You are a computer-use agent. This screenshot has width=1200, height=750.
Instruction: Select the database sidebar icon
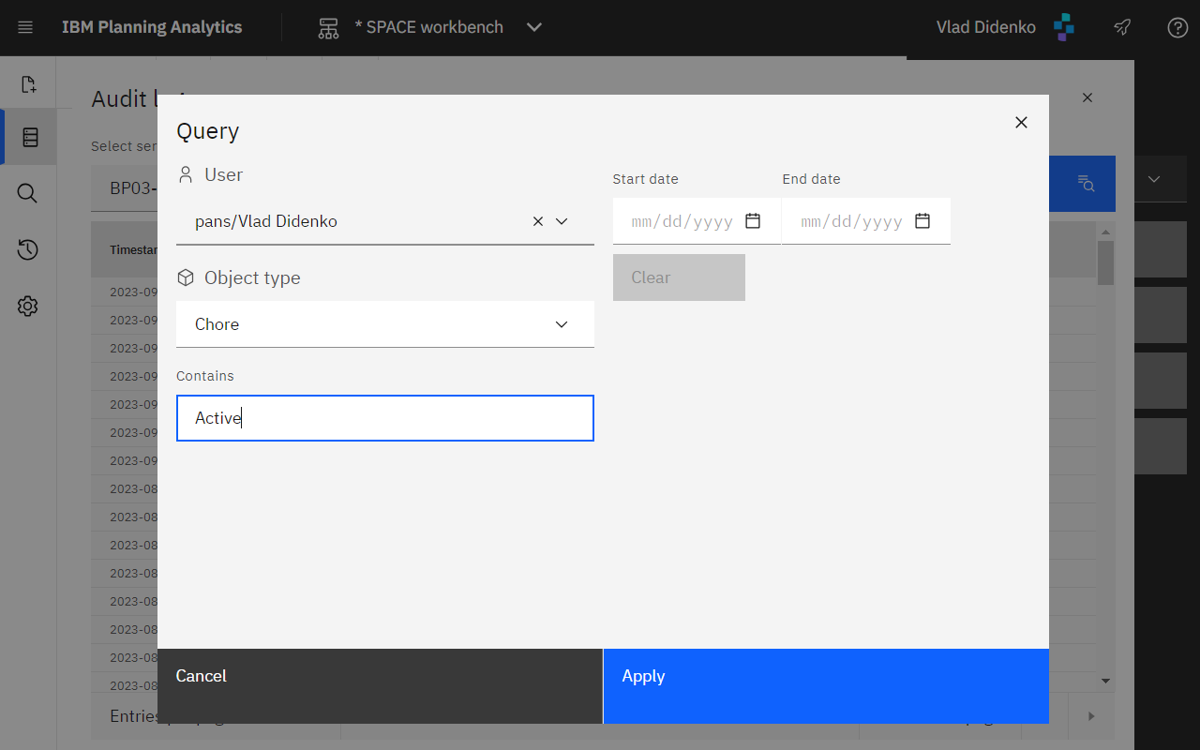tap(30, 137)
